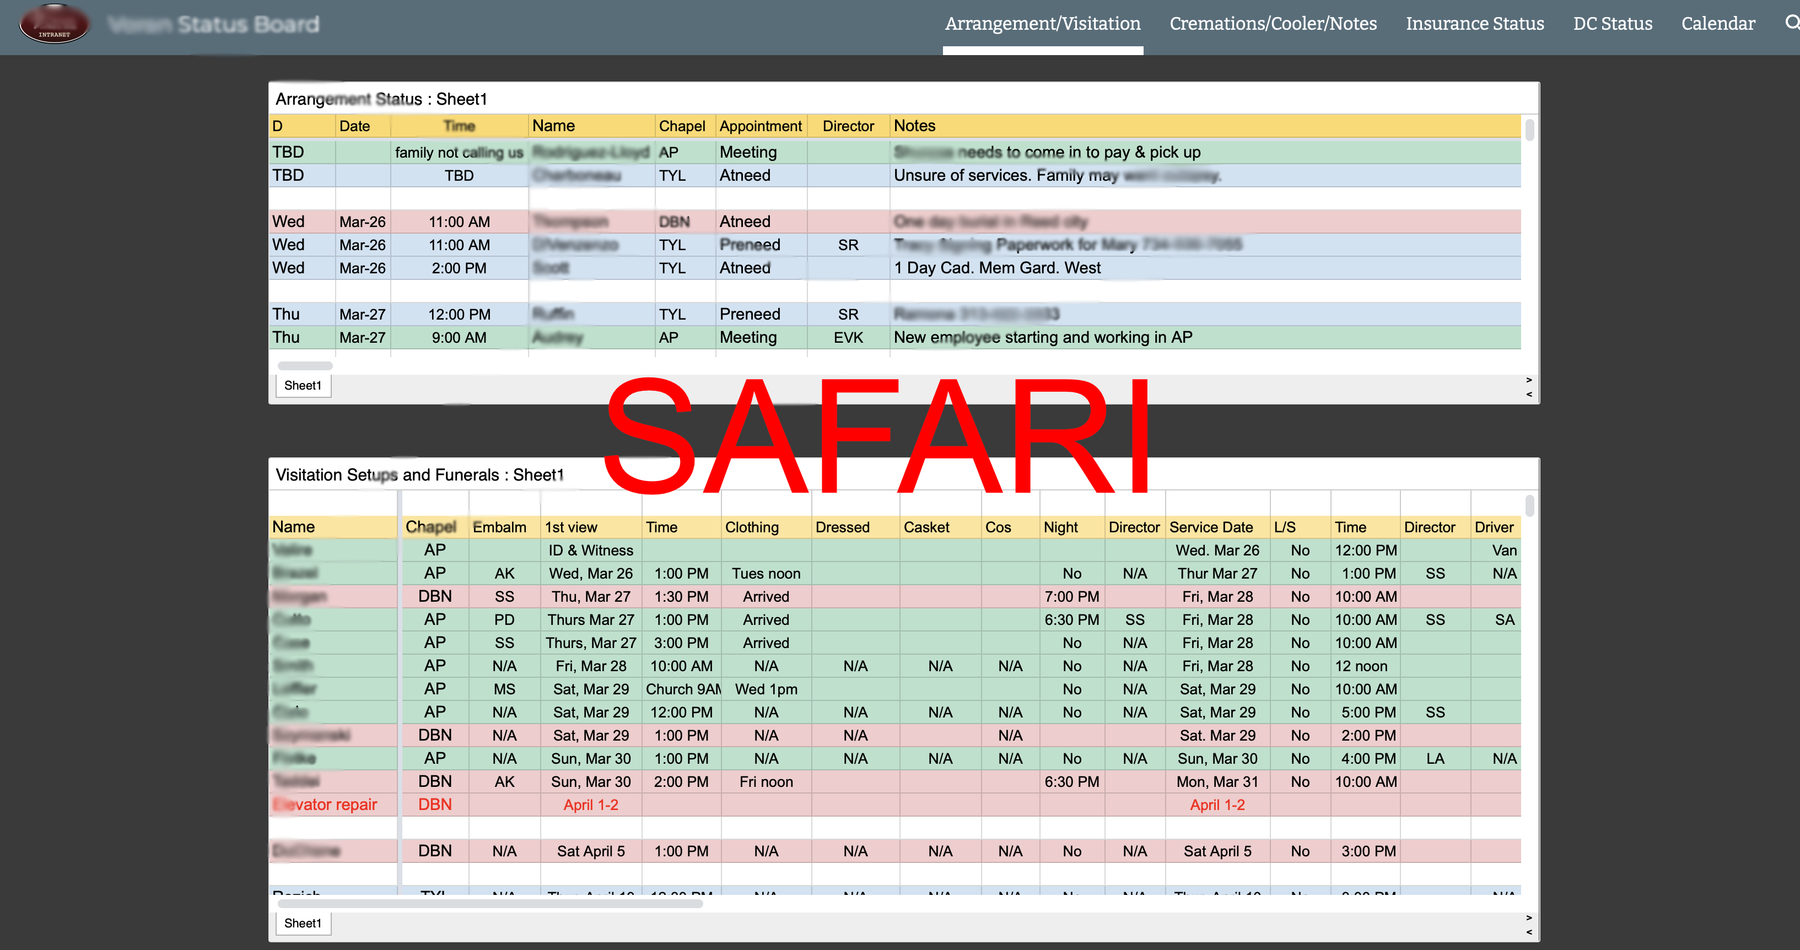The height and width of the screenshot is (950, 1800).
Task: Click the previous-sheet arrow in Visitation Setups
Action: [1529, 932]
